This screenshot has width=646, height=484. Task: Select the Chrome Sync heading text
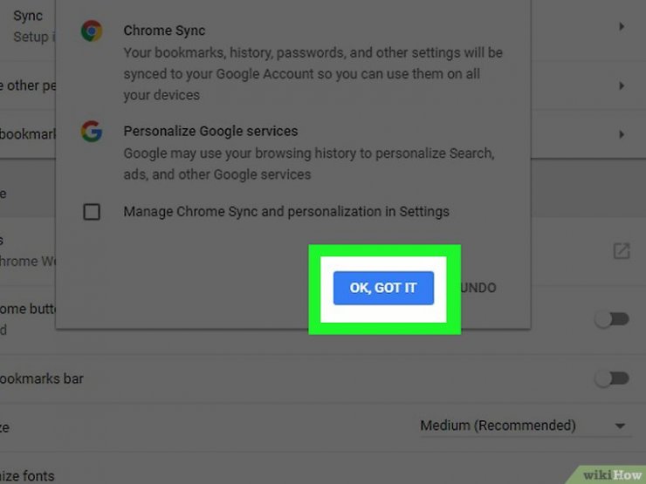point(164,31)
